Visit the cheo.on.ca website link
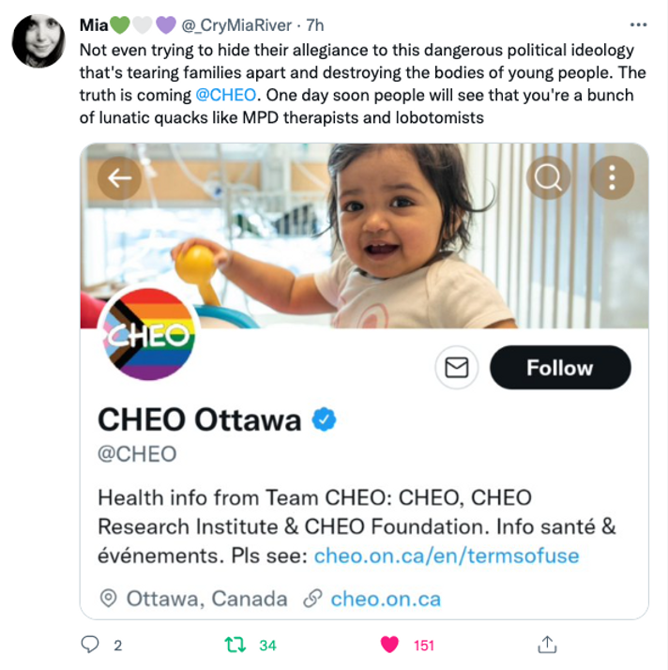Viewport: 668px width, 670px height. coord(386,598)
